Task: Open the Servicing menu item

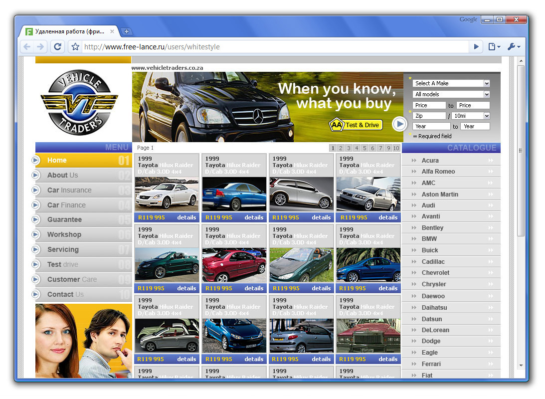Action: click(x=83, y=249)
